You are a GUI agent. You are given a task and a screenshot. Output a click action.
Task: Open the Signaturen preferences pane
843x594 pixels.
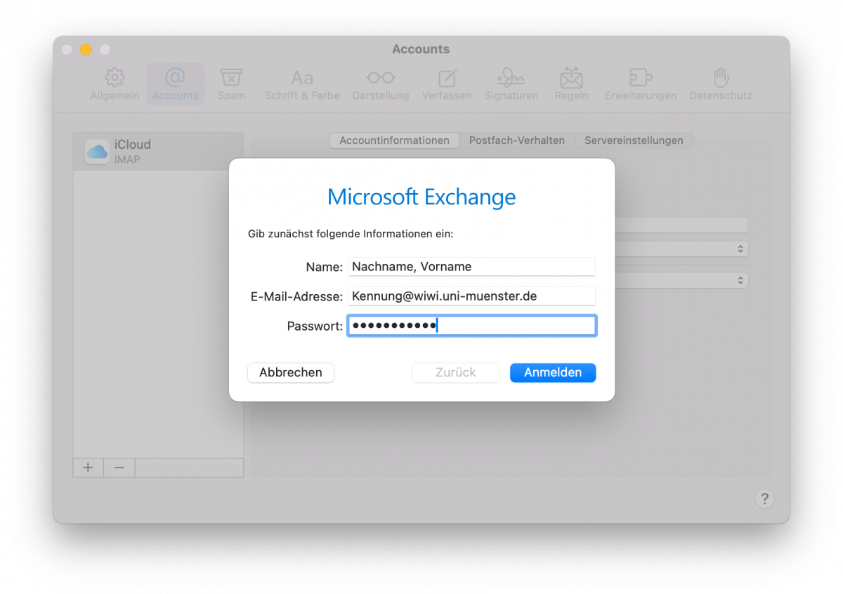click(x=511, y=84)
